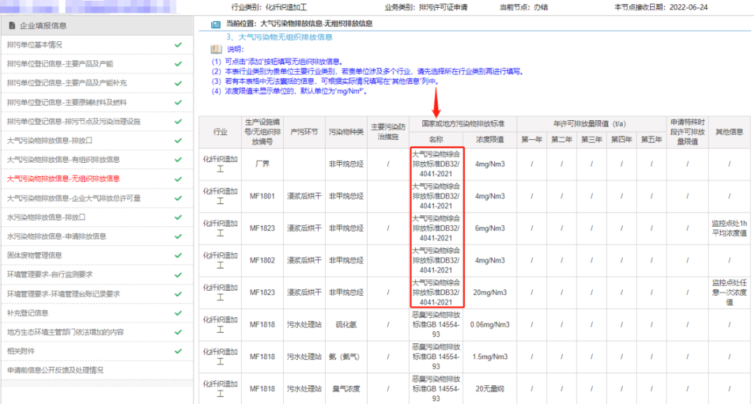Click 3、大气污染物无组织排放信息 heading
Image resolution: width=755 pixels, height=404 pixels.
click(x=279, y=36)
